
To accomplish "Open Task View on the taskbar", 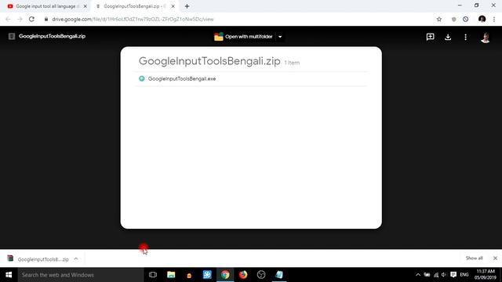I will click(153, 275).
